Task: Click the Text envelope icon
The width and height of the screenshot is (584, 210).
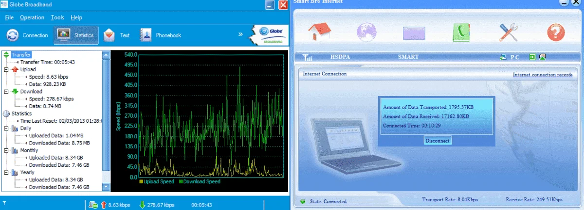Action: pyautogui.click(x=109, y=35)
